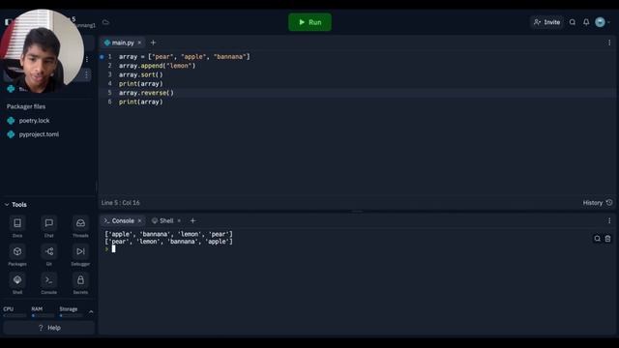
Task: Run the program with the Run button
Action: pos(309,22)
